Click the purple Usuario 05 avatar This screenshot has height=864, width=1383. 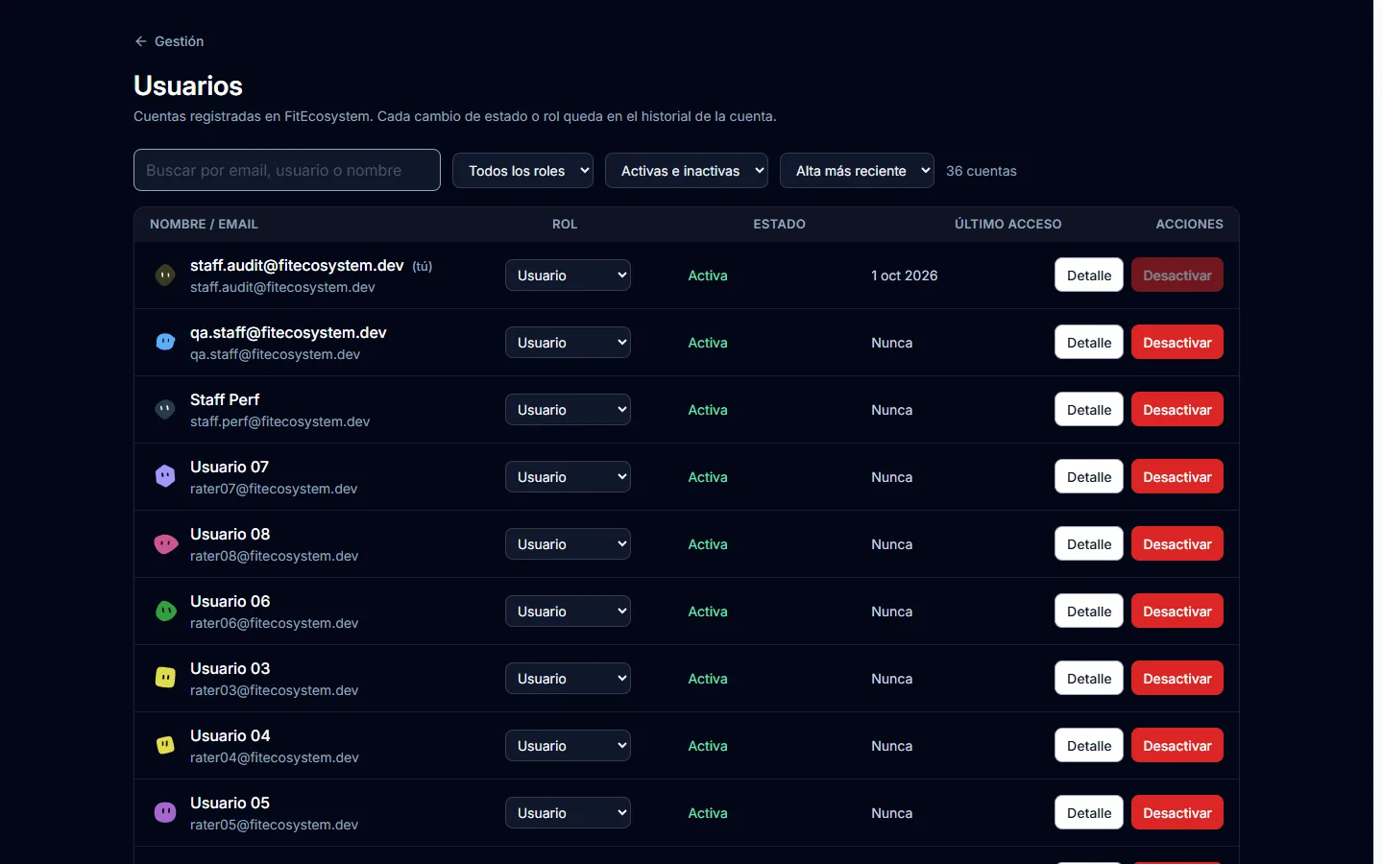165,813
